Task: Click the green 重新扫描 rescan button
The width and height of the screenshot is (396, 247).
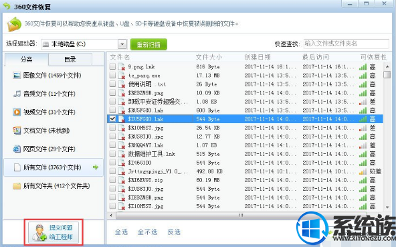Action: pyautogui.click(x=148, y=44)
